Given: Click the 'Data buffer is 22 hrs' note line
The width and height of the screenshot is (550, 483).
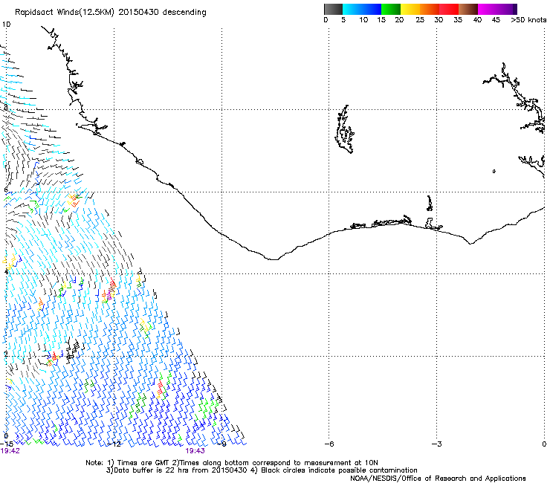Looking at the screenshot, I should coord(262,470).
